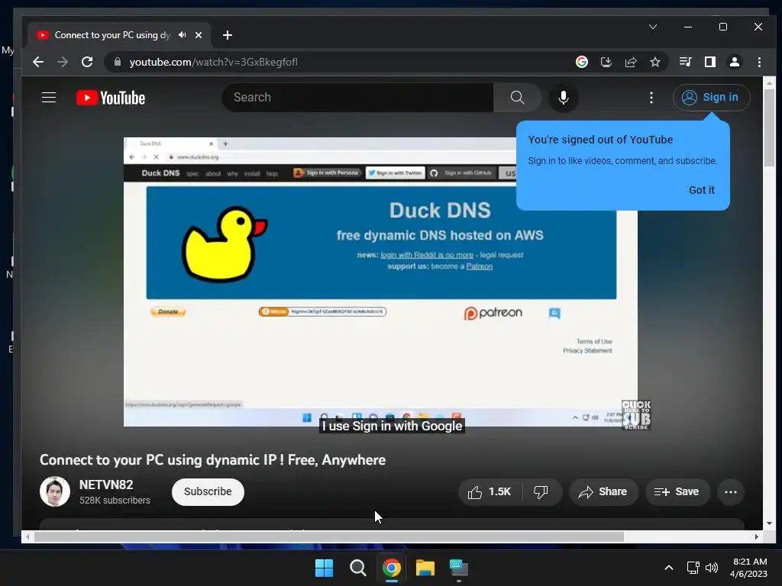Open the YouTube hamburger guide menu
Image resolution: width=782 pixels, height=586 pixels.
48,97
